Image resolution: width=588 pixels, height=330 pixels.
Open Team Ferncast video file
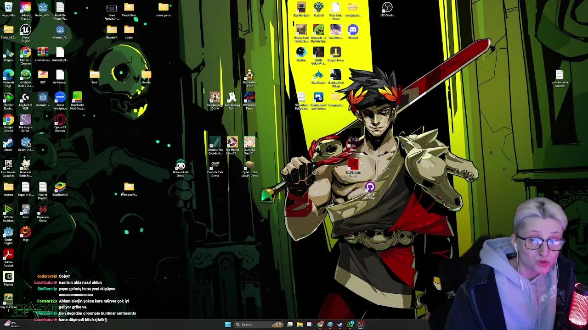(x=112, y=11)
